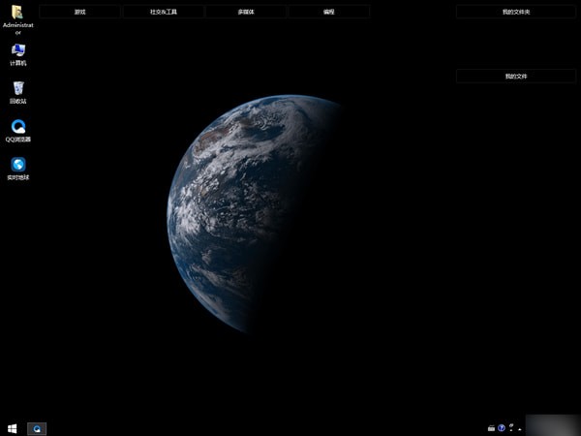Open the 多媒体 (Multimedia) group
581x436 pixels.
[246, 12]
